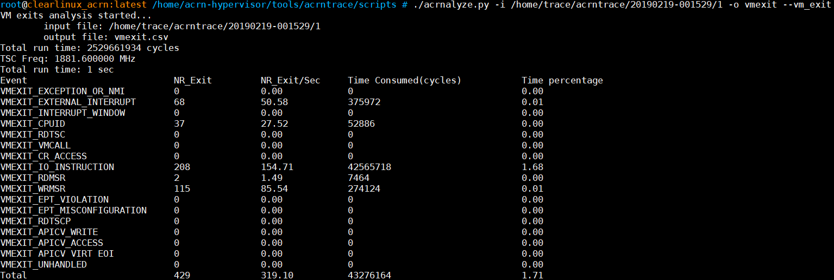
Task: Select the Time percentage column header
Action: [562, 80]
